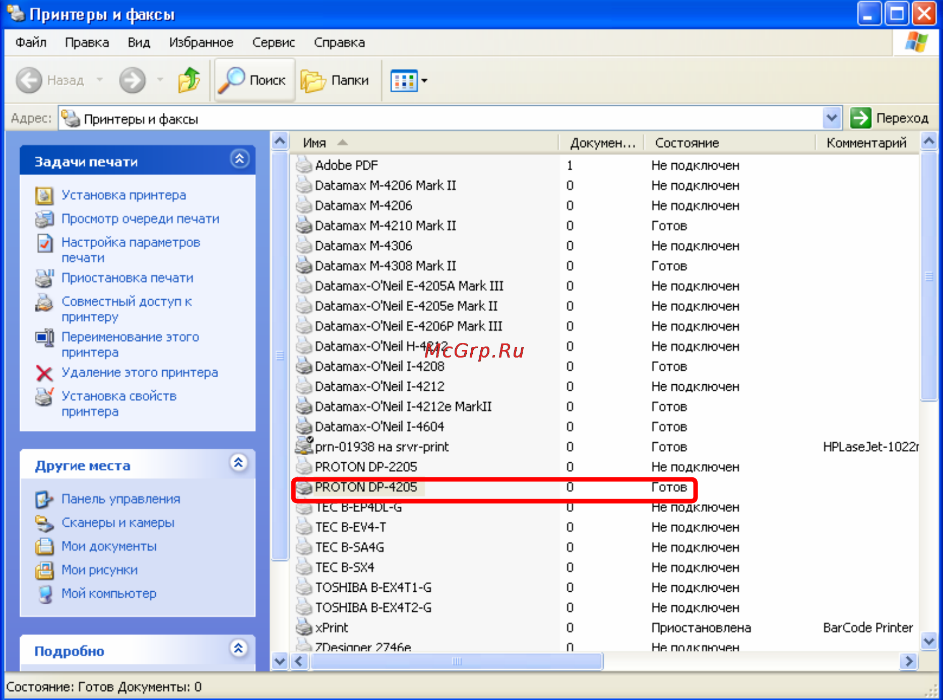Click the Панель управления icon
Image resolution: width=943 pixels, height=700 pixels.
(44, 500)
